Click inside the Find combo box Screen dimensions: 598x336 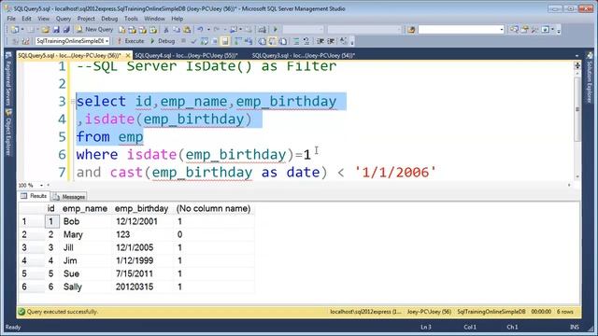(x=459, y=29)
